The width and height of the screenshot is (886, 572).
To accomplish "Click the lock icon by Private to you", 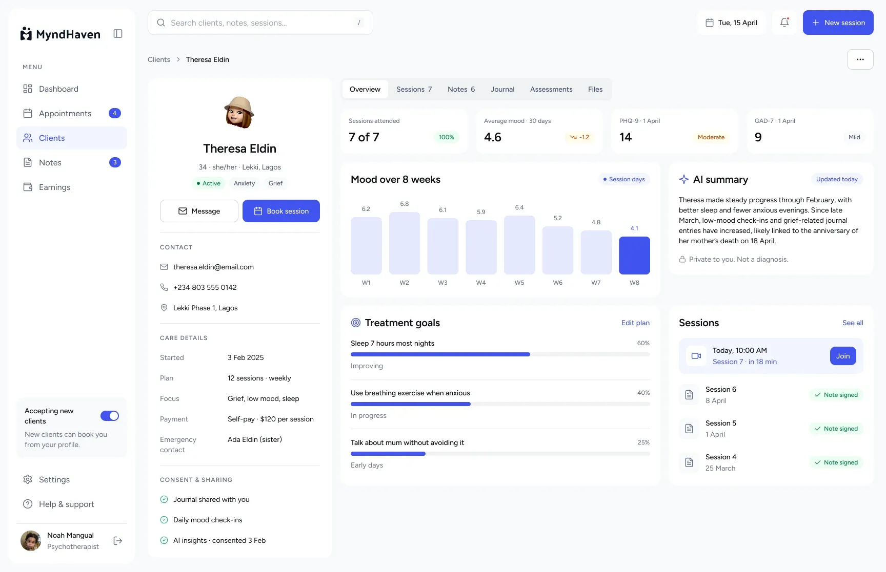I will (682, 260).
